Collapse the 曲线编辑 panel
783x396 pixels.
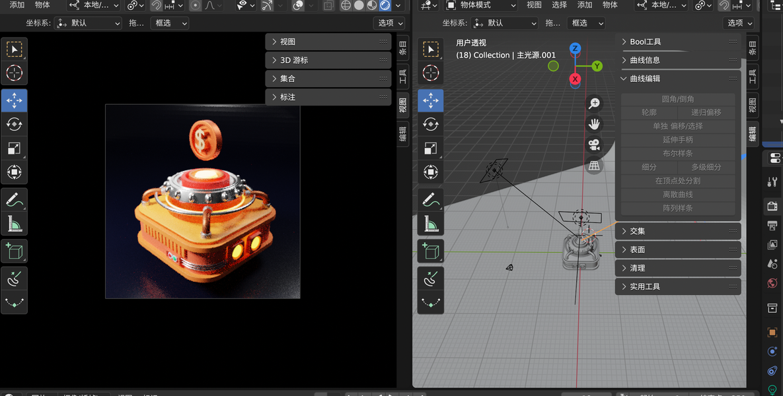click(678, 79)
